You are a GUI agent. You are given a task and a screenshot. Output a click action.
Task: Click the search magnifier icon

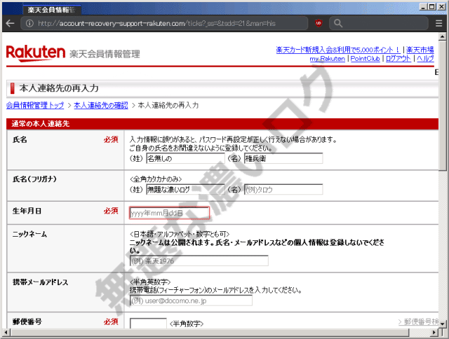pos(338,23)
